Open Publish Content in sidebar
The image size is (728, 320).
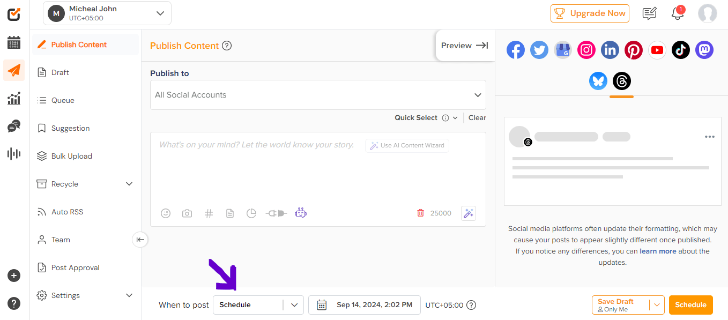click(x=85, y=44)
